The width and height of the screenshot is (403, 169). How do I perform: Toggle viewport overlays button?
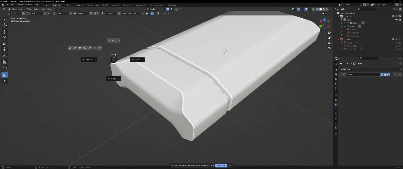306,9
